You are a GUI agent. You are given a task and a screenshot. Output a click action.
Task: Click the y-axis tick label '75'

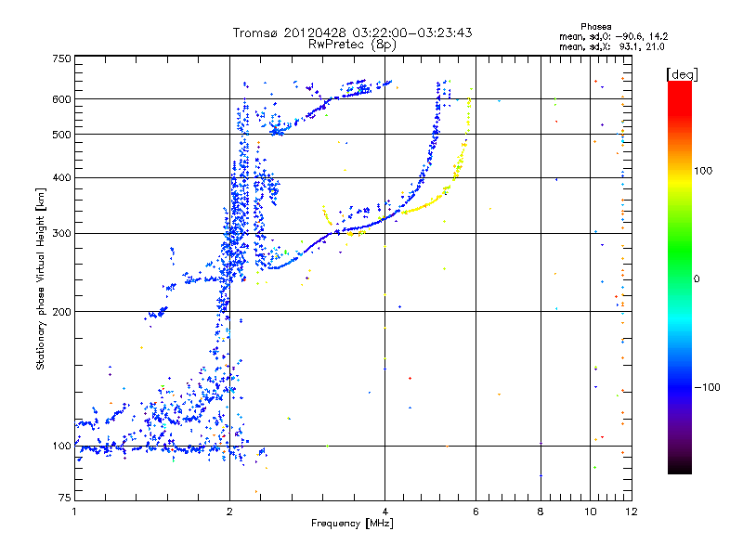[x=65, y=498]
